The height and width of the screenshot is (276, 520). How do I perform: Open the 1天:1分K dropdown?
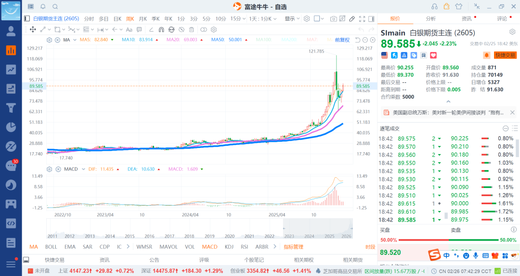[263, 19]
